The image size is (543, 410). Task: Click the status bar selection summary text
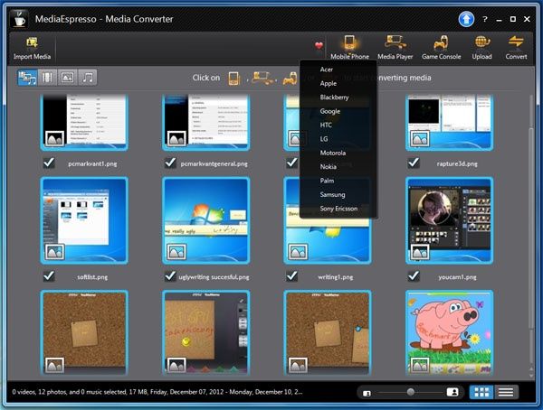click(x=157, y=392)
